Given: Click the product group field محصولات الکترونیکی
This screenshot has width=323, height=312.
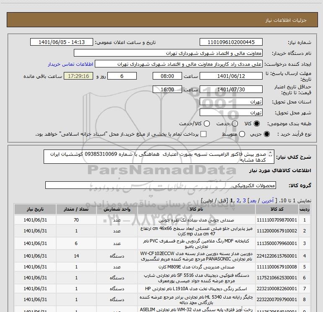Looking at the screenshot, I should (161, 185).
